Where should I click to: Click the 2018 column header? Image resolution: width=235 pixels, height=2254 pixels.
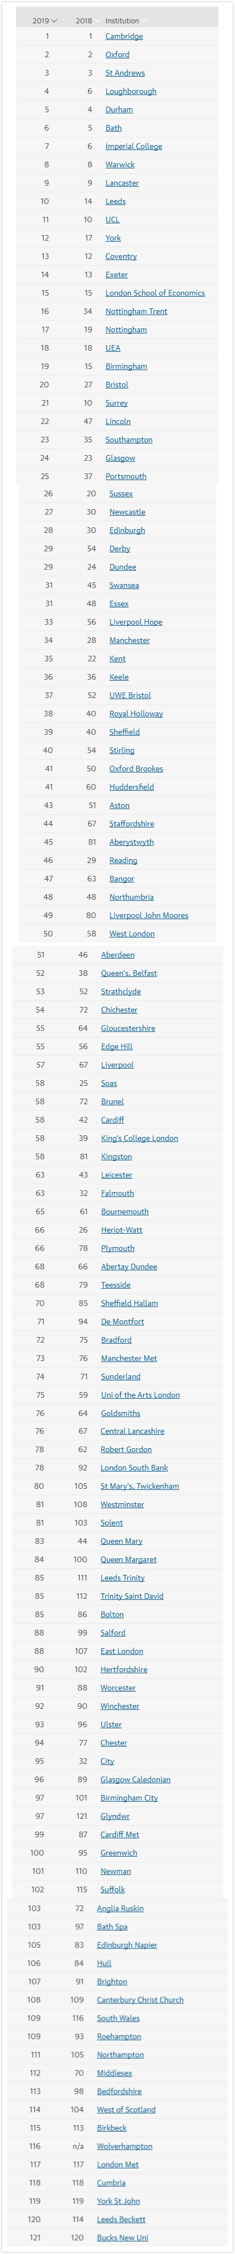83,20
